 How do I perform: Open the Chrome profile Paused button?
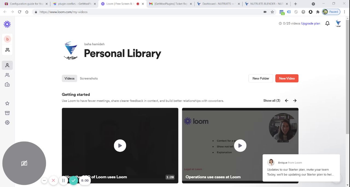coord(331,12)
